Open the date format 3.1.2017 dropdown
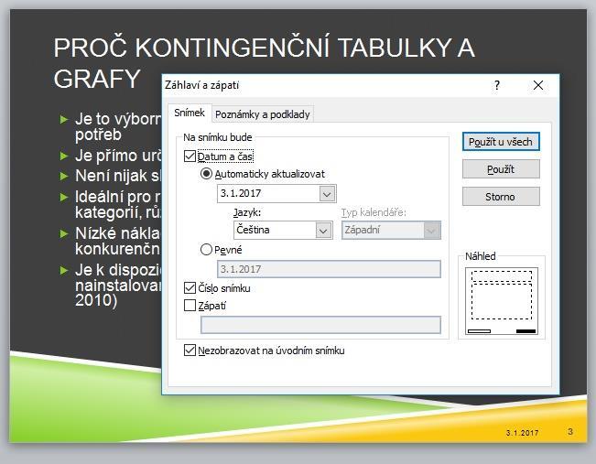Viewport: 596px width, 464px height. click(327, 194)
